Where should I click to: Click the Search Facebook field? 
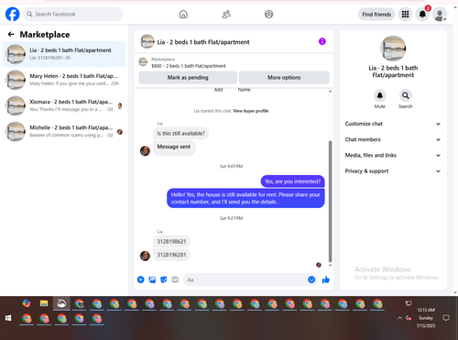(x=72, y=14)
